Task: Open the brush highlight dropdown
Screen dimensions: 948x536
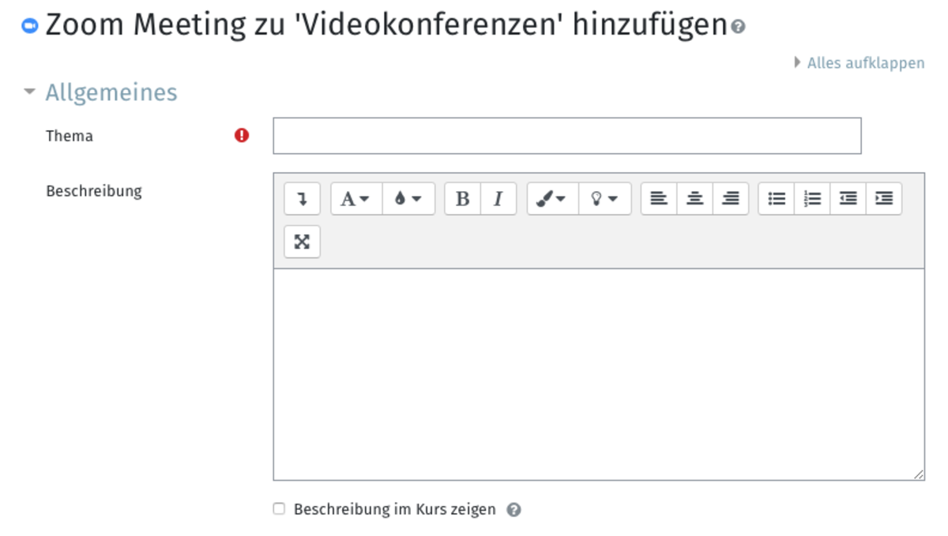Action: pyautogui.click(x=553, y=199)
